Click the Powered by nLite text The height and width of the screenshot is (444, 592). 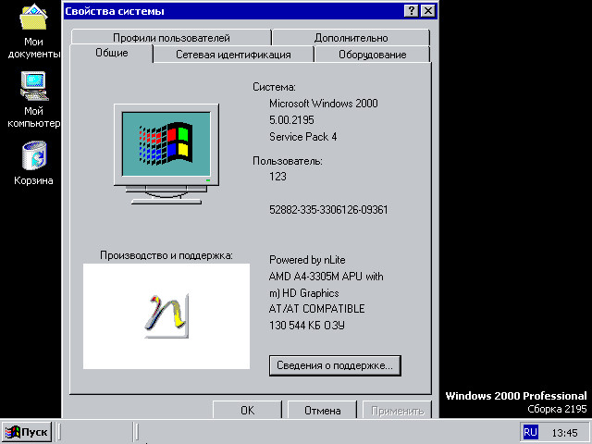click(307, 260)
